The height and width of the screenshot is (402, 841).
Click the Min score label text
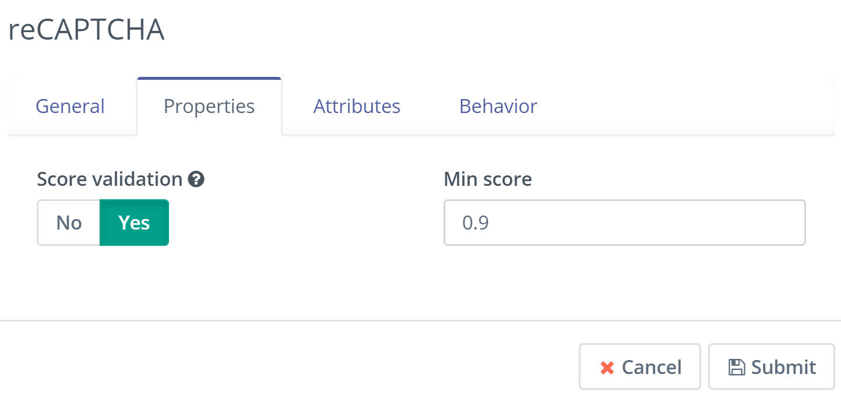[x=487, y=179]
